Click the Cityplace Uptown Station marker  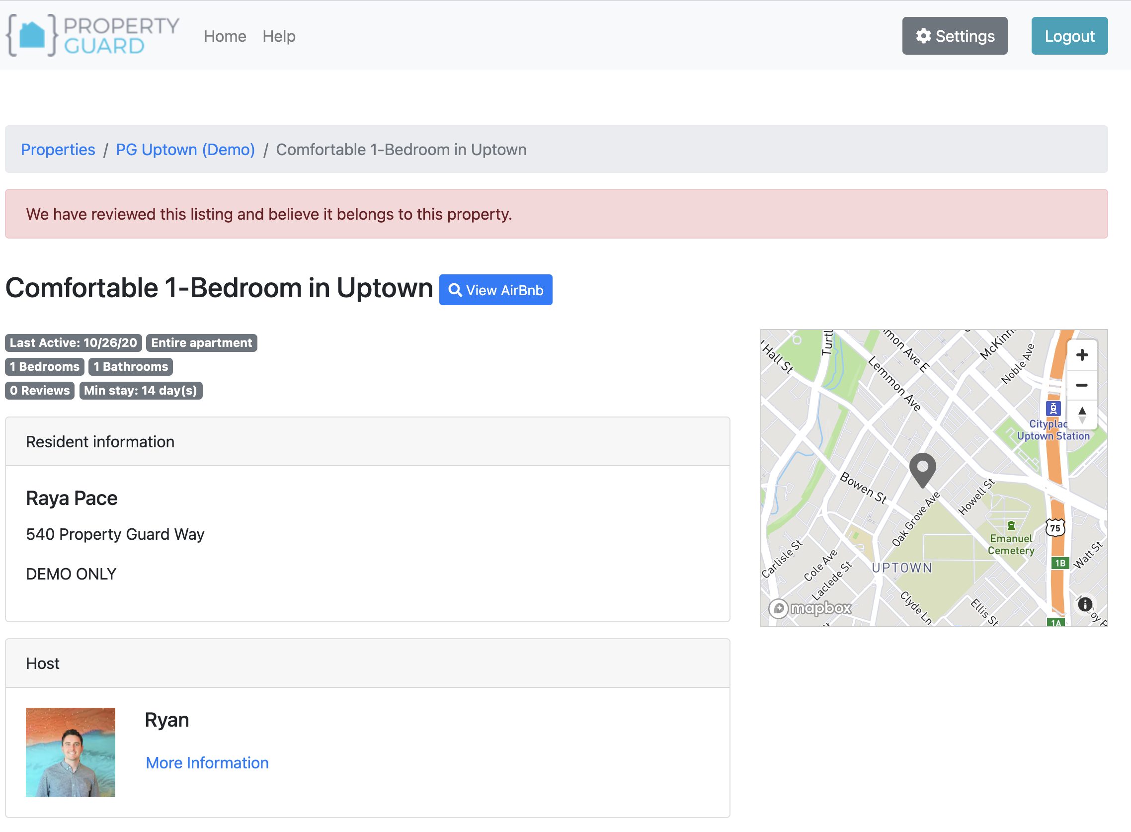click(x=1052, y=408)
